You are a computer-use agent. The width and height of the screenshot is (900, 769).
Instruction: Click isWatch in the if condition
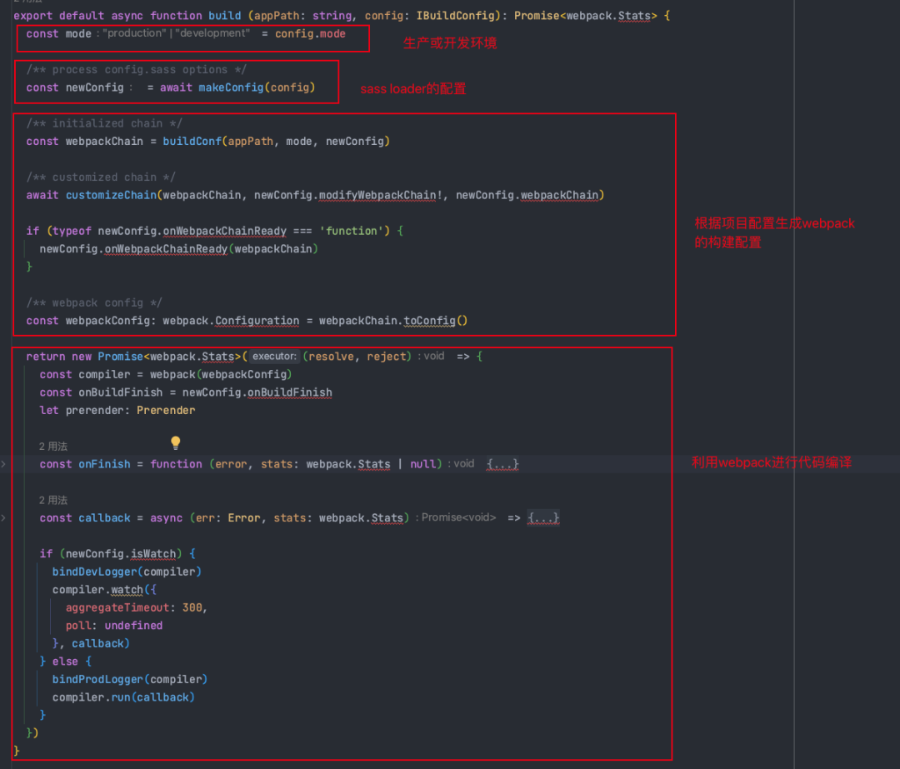[x=152, y=553]
